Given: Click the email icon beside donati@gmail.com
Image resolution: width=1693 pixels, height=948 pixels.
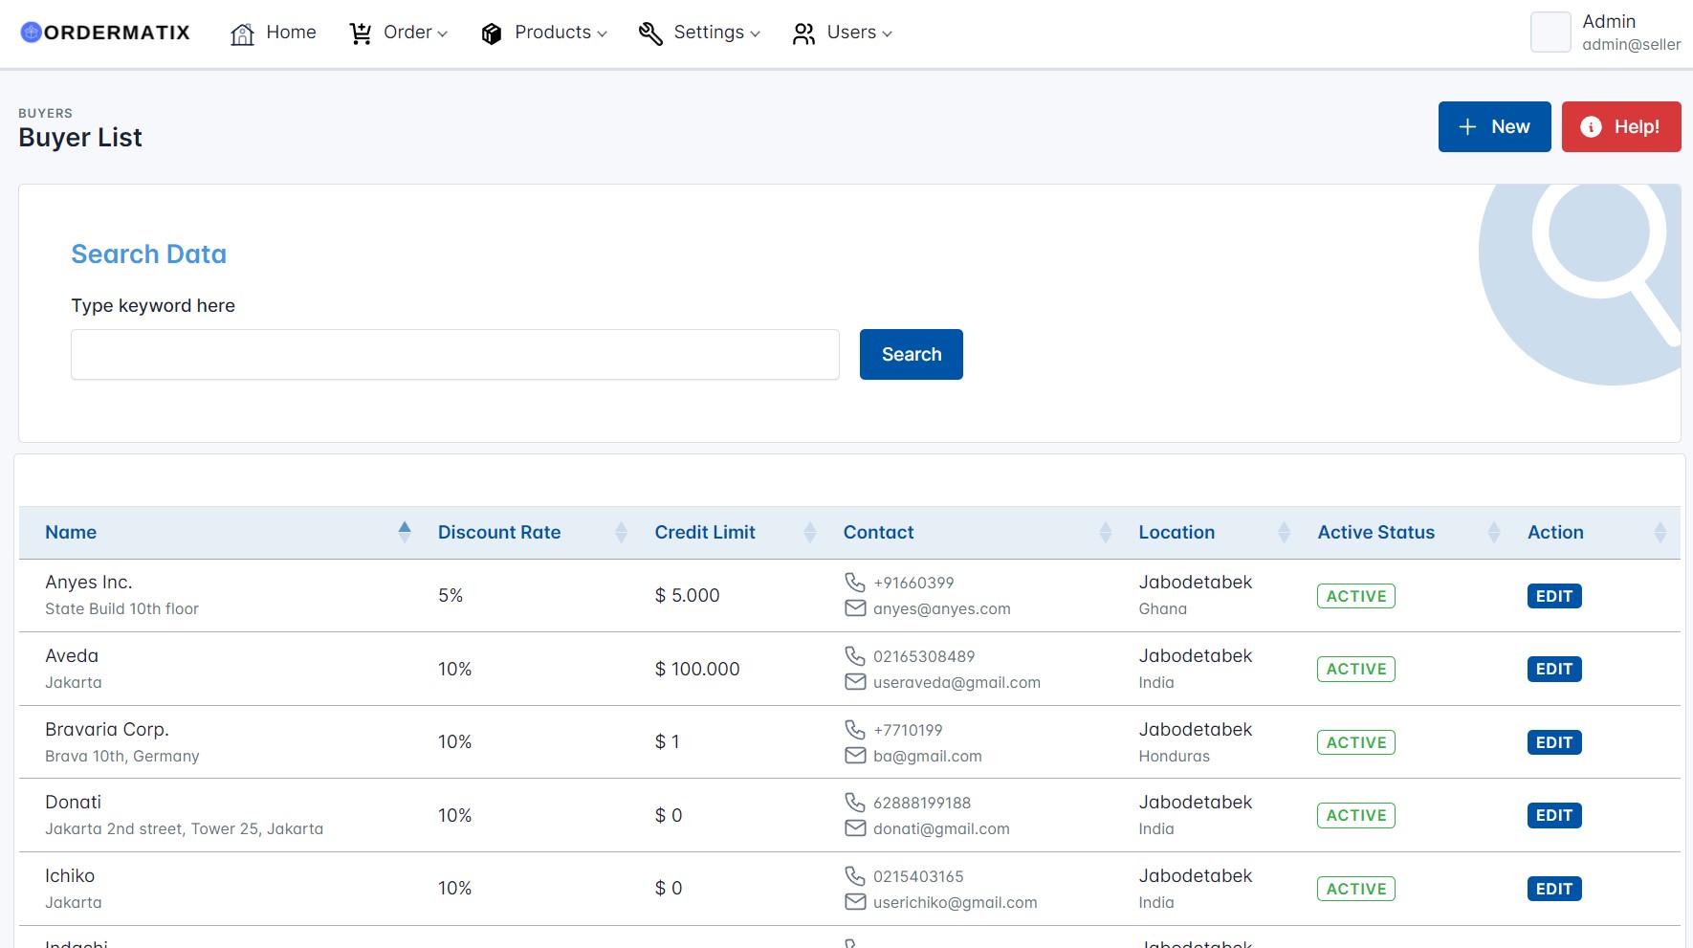Looking at the screenshot, I should click(x=853, y=829).
